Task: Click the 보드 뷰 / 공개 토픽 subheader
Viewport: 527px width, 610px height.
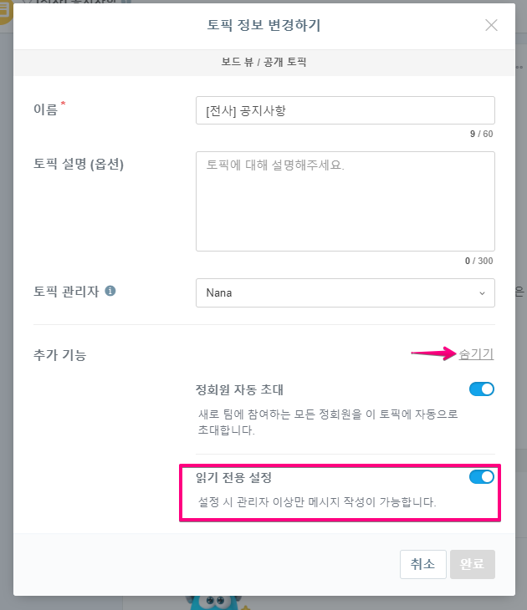Action: 263,63
